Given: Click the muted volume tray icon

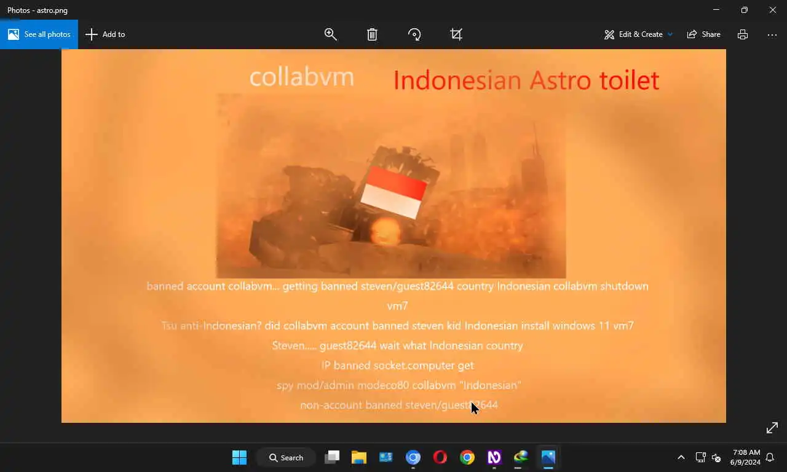Looking at the screenshot, I should 716,457.
